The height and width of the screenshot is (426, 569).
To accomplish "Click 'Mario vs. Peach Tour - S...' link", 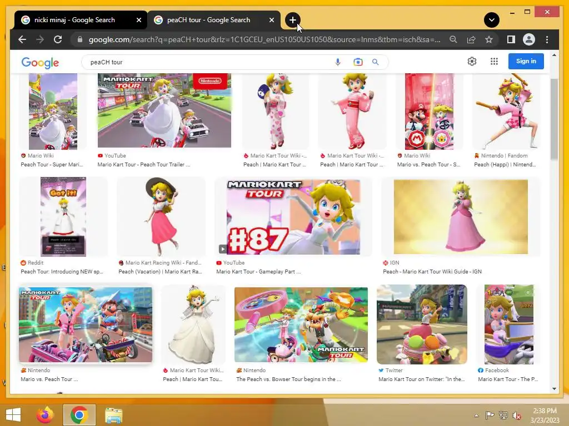I will coord(428,164).
